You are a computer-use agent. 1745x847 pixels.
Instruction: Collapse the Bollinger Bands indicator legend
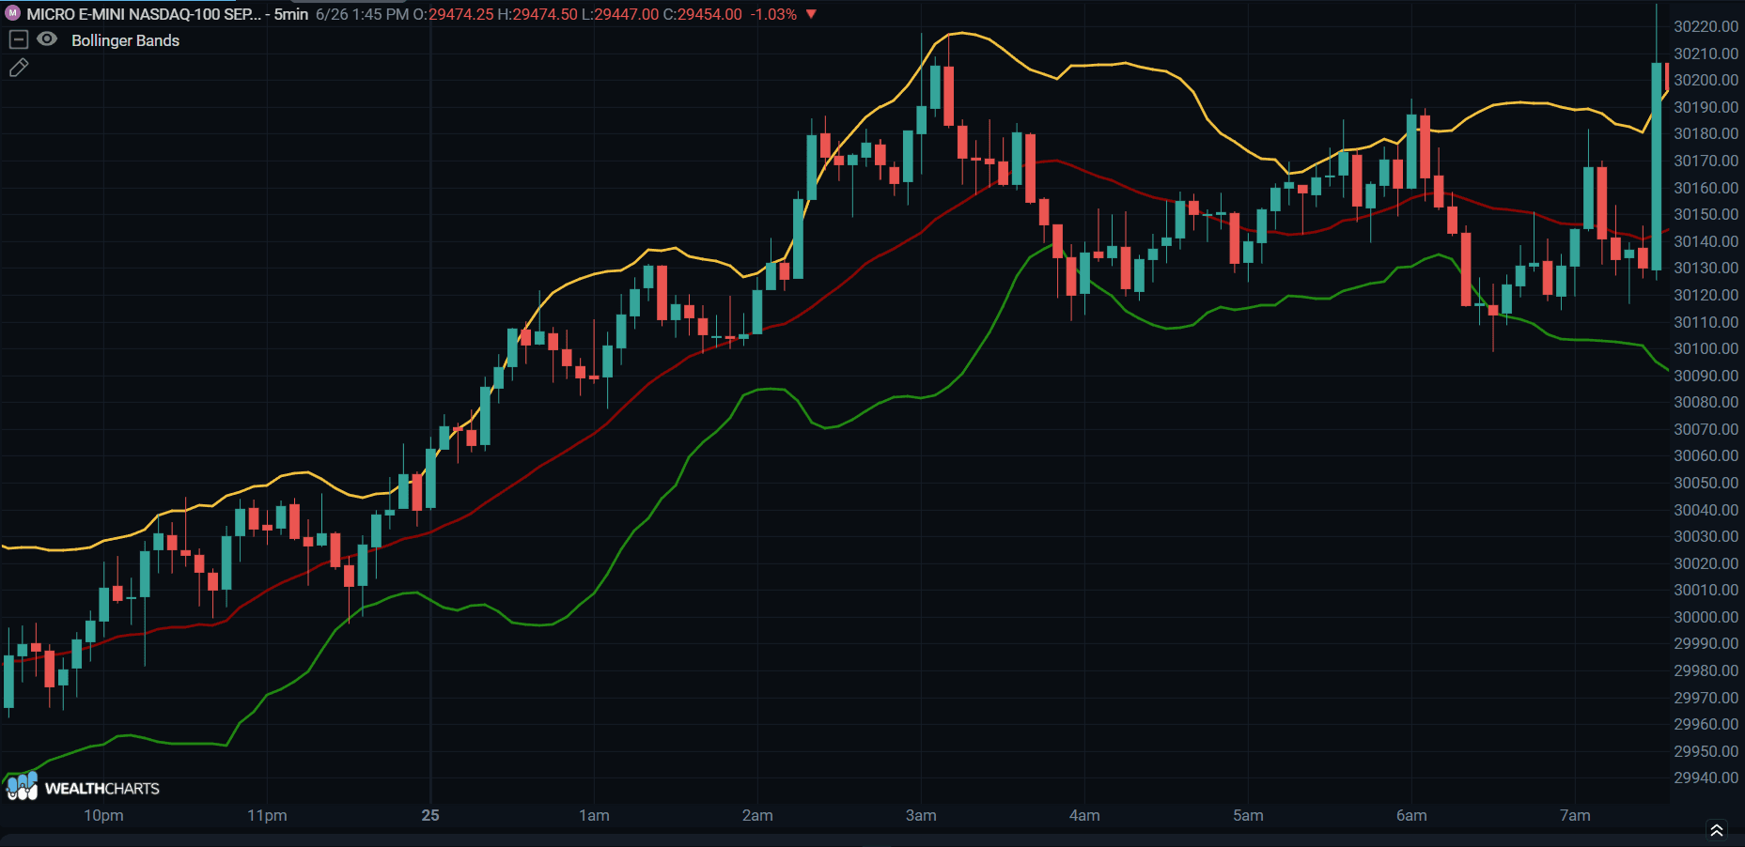[x=18, y=39]
